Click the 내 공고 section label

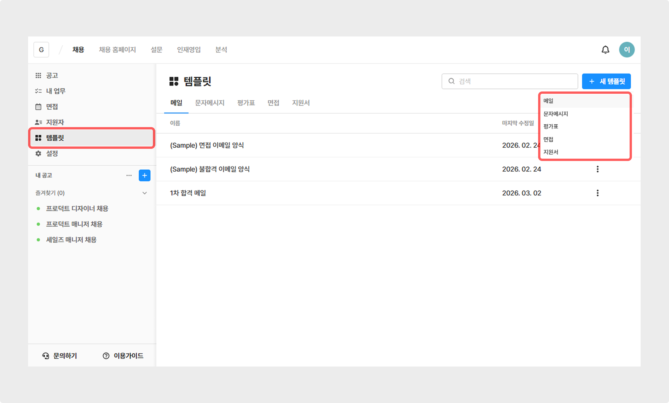[43, 175]
